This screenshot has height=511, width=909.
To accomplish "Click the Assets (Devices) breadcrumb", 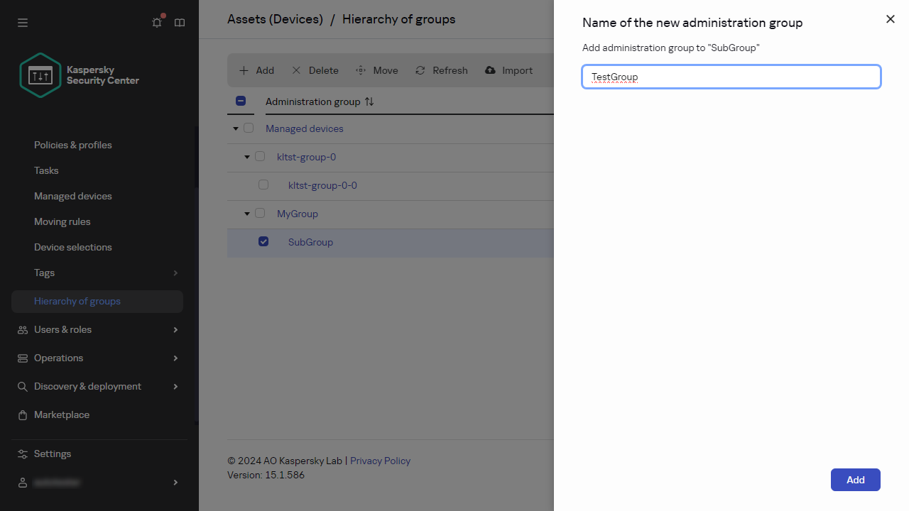I will (275, 19).
